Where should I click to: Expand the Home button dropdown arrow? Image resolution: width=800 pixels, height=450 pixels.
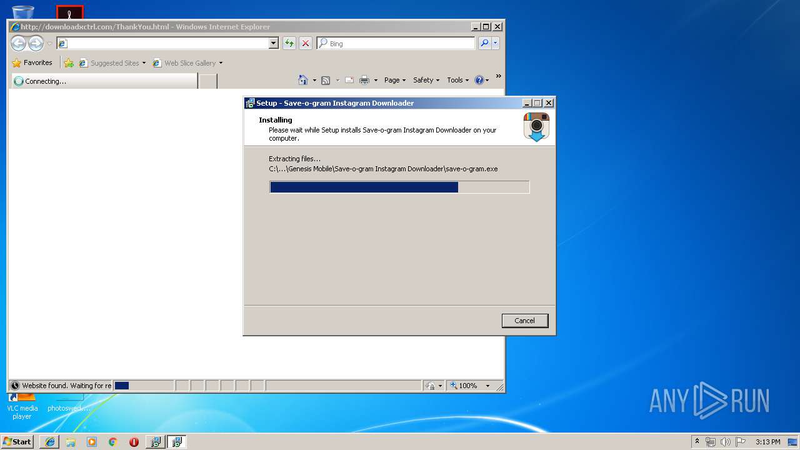314,80
